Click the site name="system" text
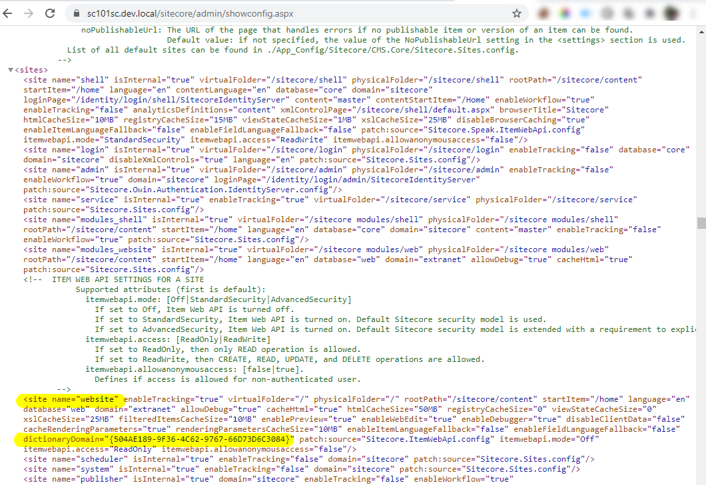Image resolution: width=706 pixels, height=485 pixels. 69,469
